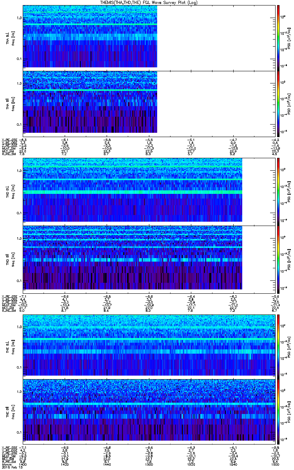Viewport: 294px width, 470px height.
Task: Click the THD B-parallel freq [Hz] axis label
Action: 13,259
